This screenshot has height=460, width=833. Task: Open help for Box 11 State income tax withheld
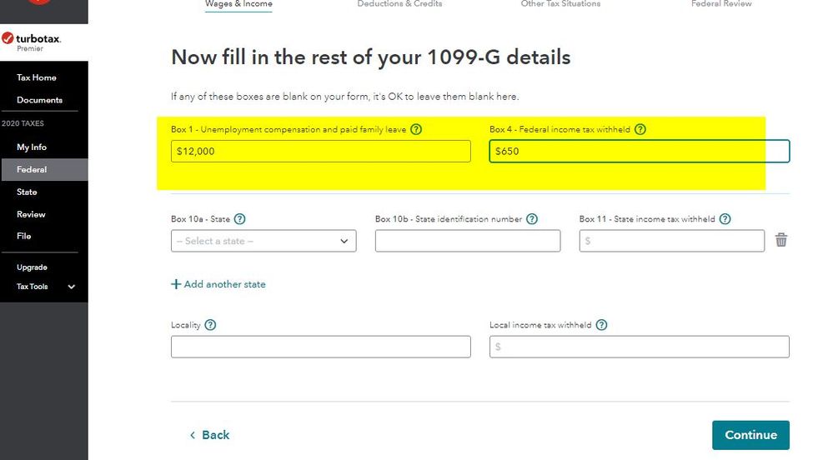click(x=725, y=219)
